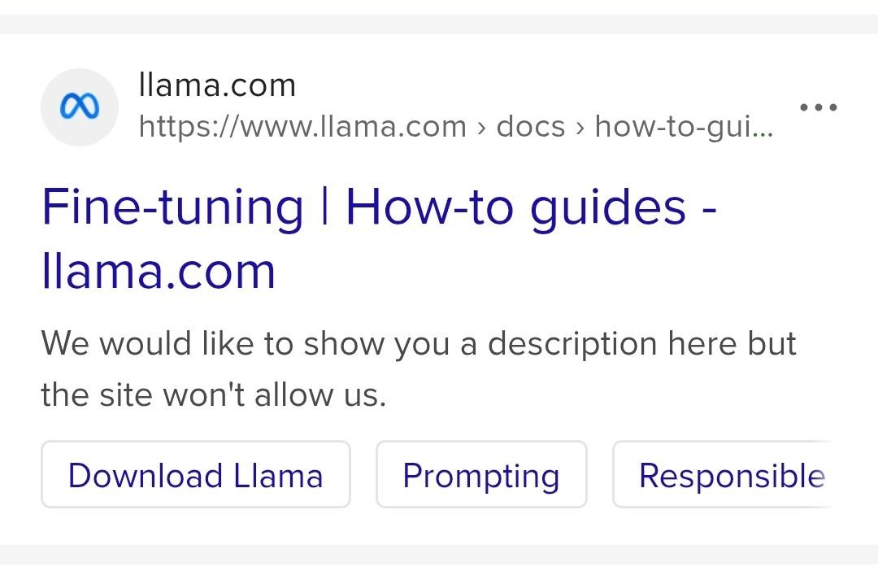The width and height of the screenshot is (878, 571).
Task: Click llama.com on the title's second line
Action: click(159, 272)
